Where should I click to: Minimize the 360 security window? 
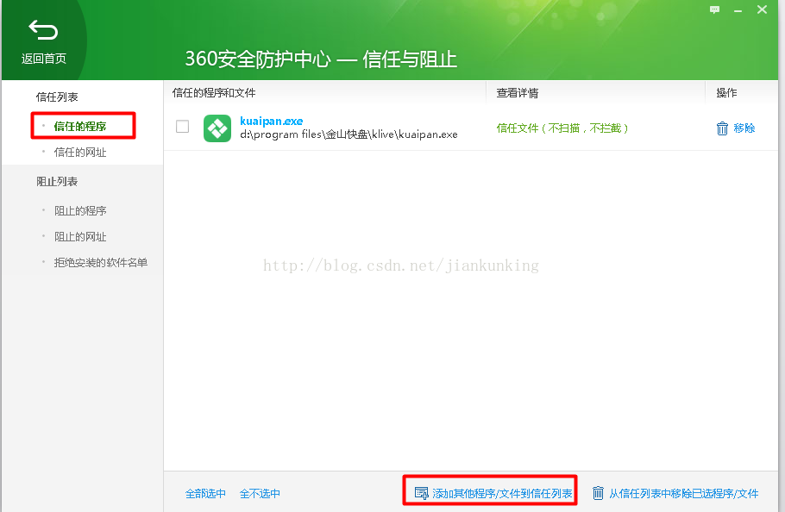[x=738, y=10]
